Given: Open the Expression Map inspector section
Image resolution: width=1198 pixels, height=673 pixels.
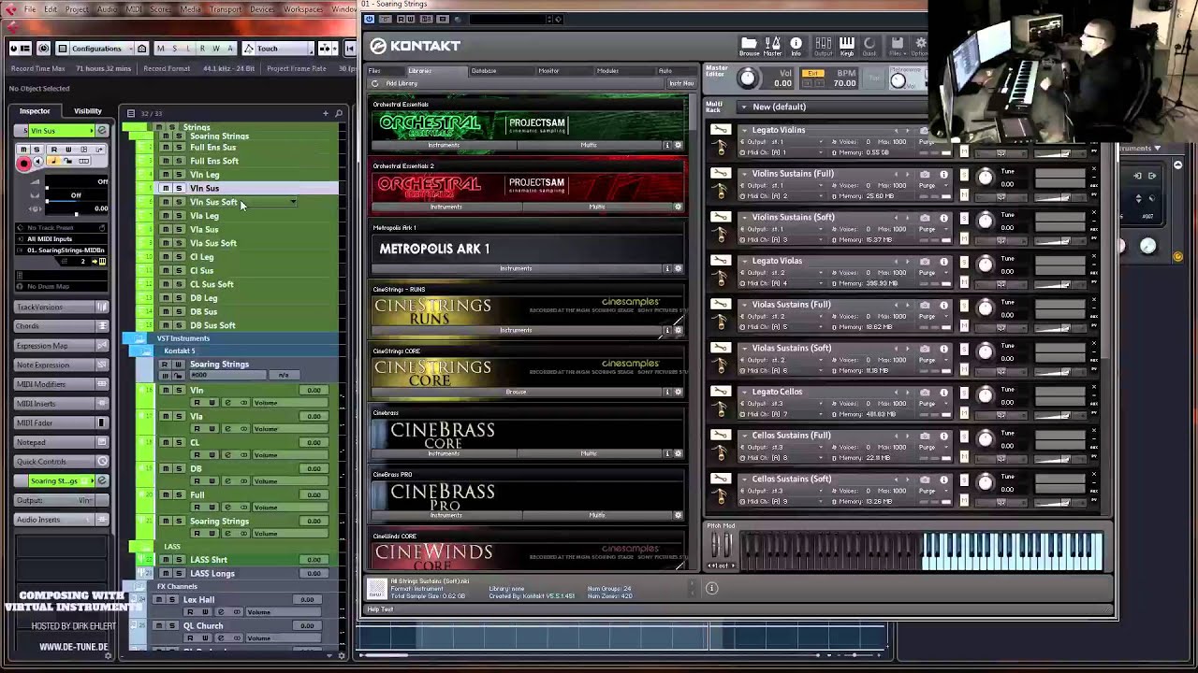Looking at the screenshot, I should click(x=62, y=346).
